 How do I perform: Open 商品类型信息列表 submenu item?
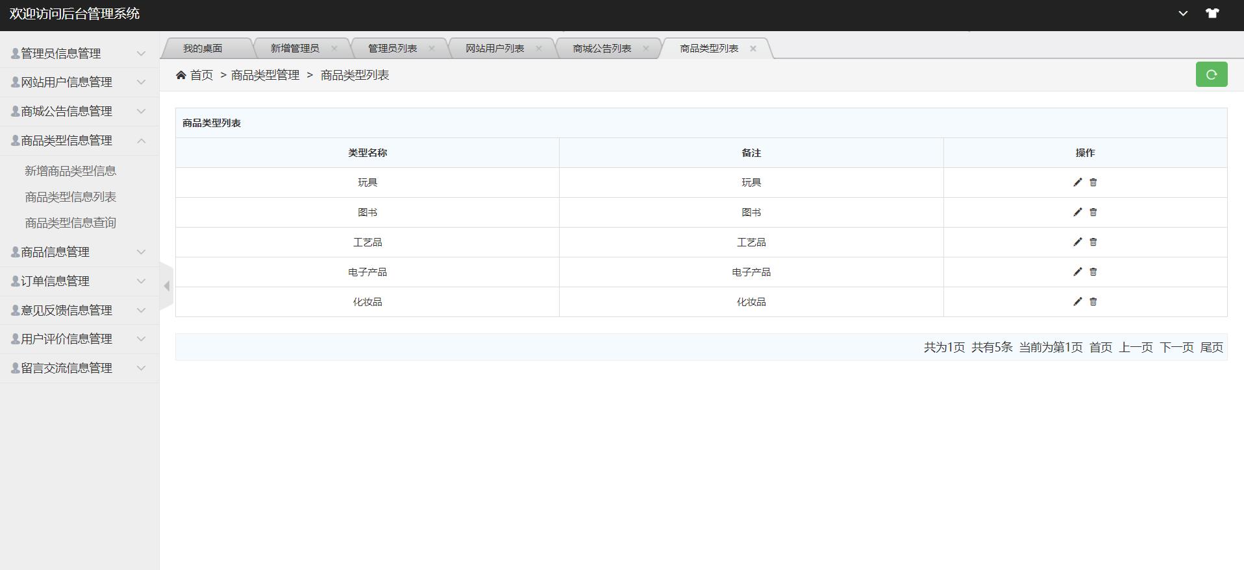coord(70,196)
